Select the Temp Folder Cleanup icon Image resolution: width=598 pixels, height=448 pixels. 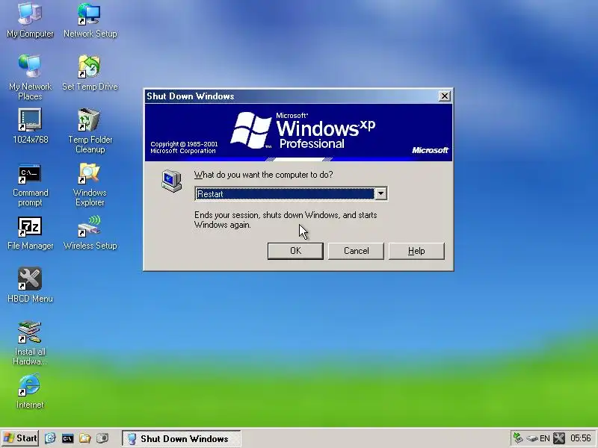click(90, 131)
